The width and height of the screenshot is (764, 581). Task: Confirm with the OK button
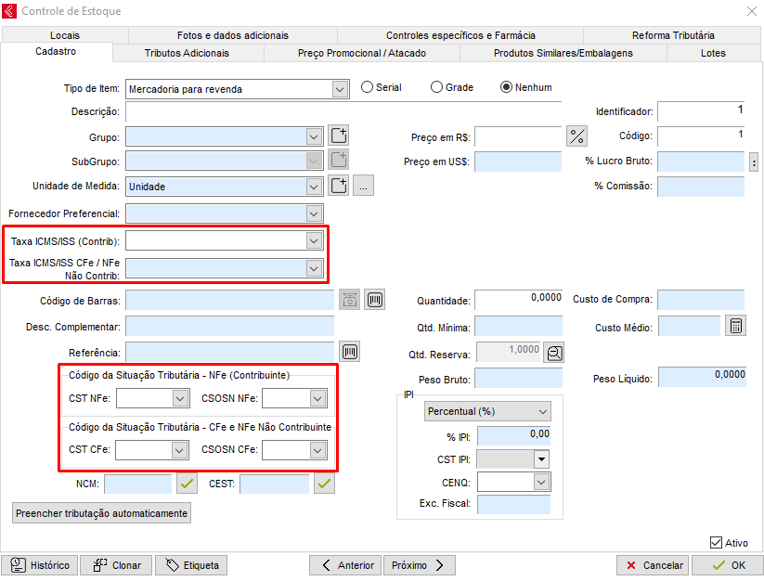(728, 565)
